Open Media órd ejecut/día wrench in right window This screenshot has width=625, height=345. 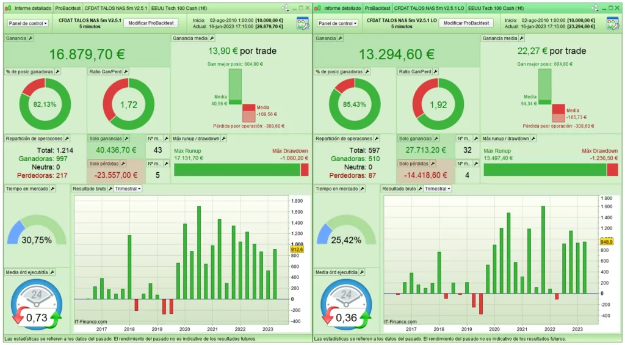pos(362,272)
